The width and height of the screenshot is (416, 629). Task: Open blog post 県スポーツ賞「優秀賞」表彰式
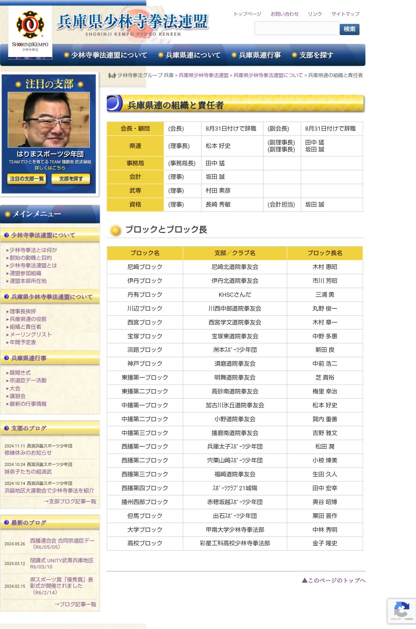pos(62,586)
